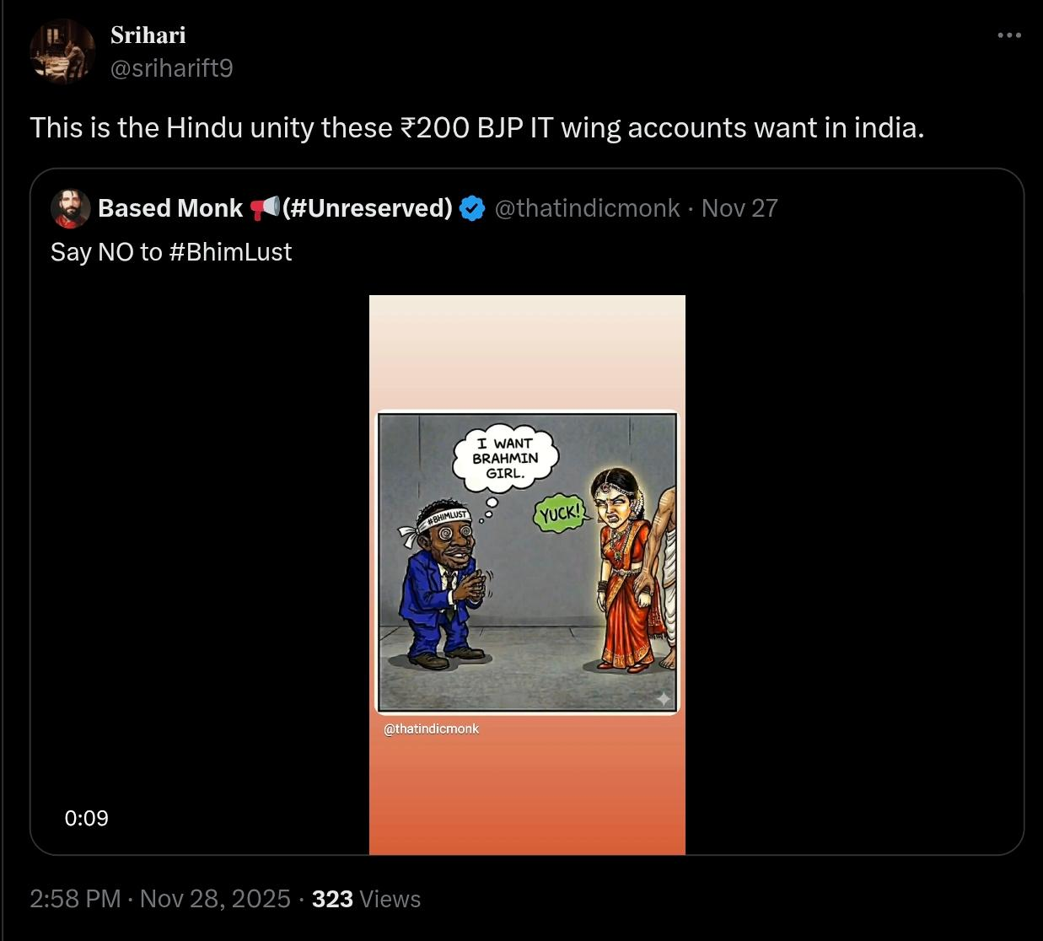This screenshot has height=941, width=1043.
Task: Click the quoted author's small avatar
Action: coord(71,208)
